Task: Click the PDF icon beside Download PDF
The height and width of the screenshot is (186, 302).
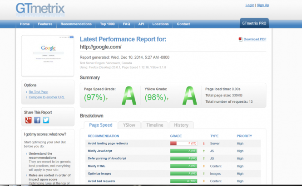Action: (x=240, y=39)
